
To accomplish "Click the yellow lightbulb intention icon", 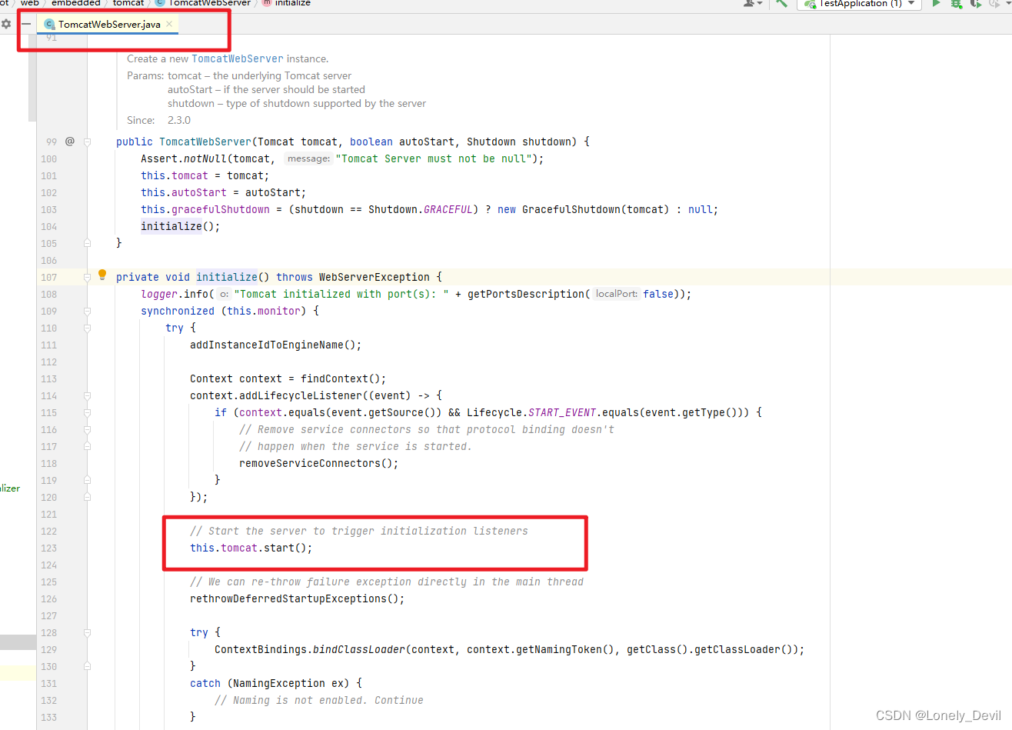I will pos(102,275).
